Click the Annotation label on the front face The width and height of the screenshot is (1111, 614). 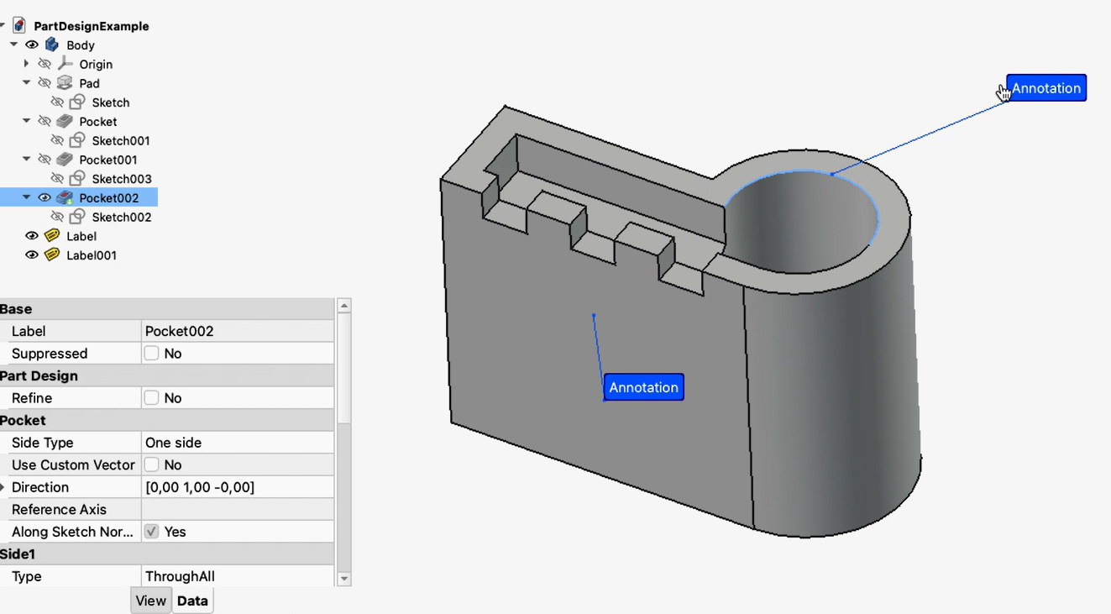coord(643,387)
